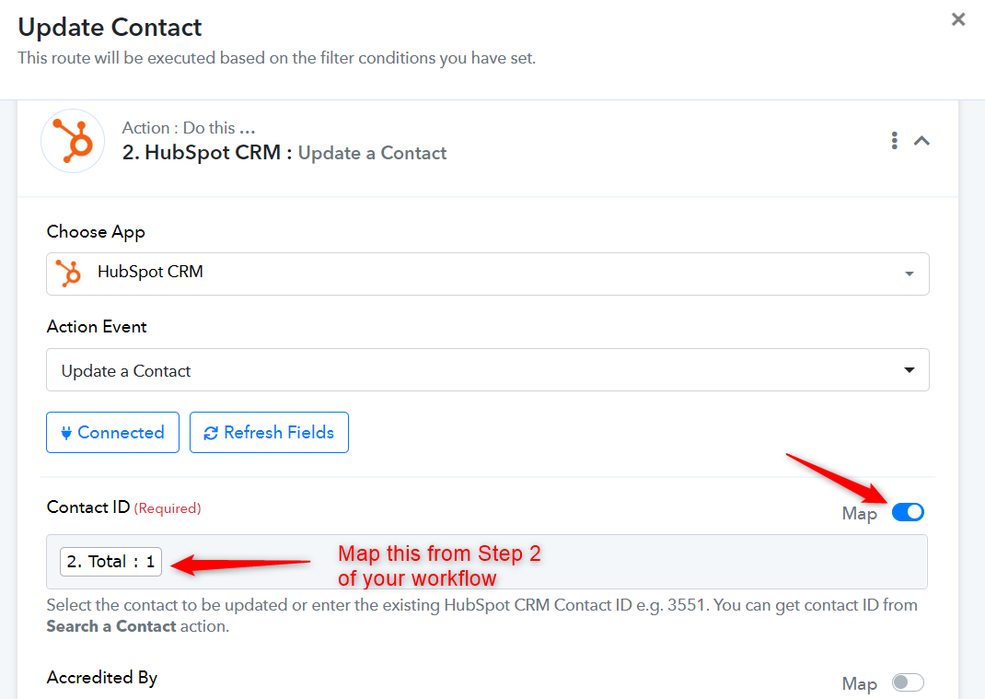
Task: Collapse the HubSpot CRM action step
Action: point(921,141)
